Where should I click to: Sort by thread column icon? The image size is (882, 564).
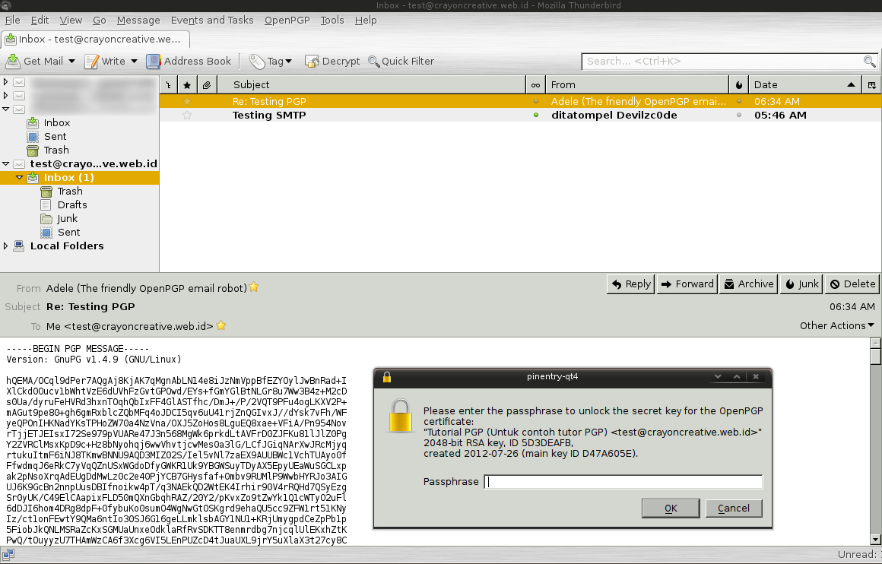(168, 85)
